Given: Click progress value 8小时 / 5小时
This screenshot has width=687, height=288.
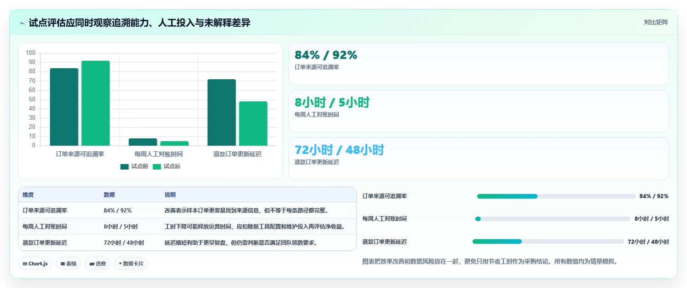Looking at the screenshot, I should pyautogui.click(x=651, y=219).
